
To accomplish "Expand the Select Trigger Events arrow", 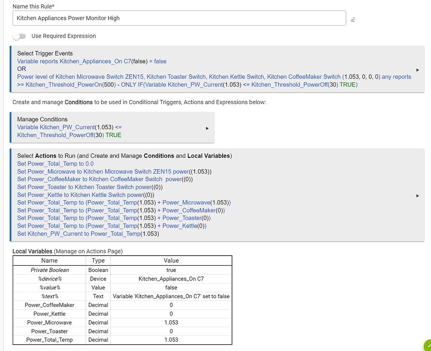I will tap(417, 70).
